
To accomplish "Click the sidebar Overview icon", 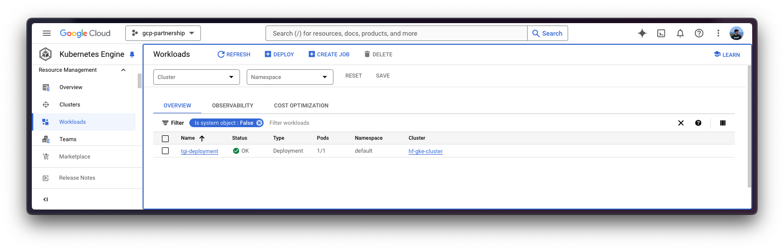I will (x=46, y=87).
